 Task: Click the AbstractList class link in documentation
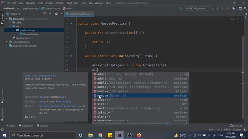64,102
